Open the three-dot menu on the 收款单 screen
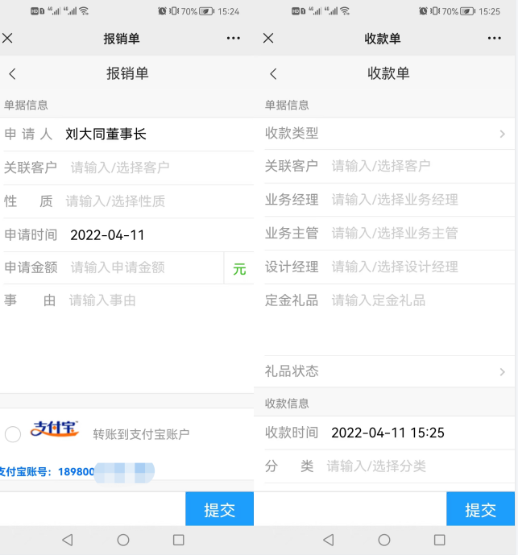 coord(495,38)
